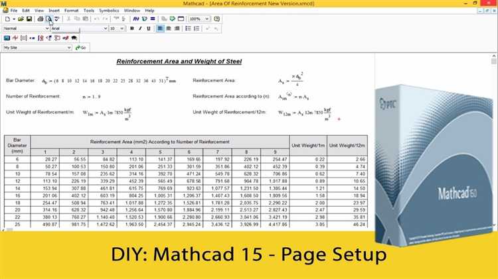Open Print Preview from the toolbar
The image size is (498, 279).
48,19
